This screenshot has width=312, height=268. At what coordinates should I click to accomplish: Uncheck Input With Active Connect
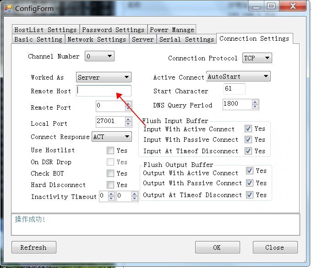point(248,129)
